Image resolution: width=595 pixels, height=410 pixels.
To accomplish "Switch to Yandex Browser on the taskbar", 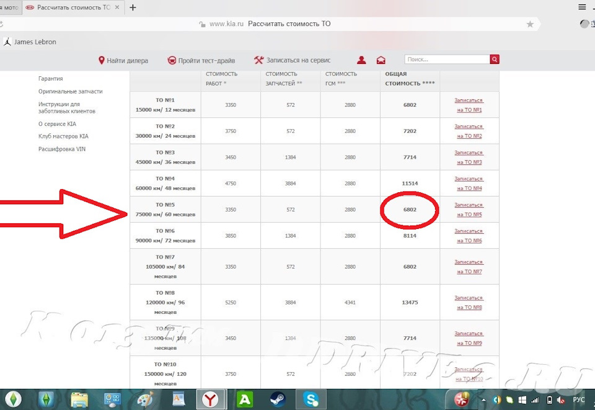I will coord(211,399).
